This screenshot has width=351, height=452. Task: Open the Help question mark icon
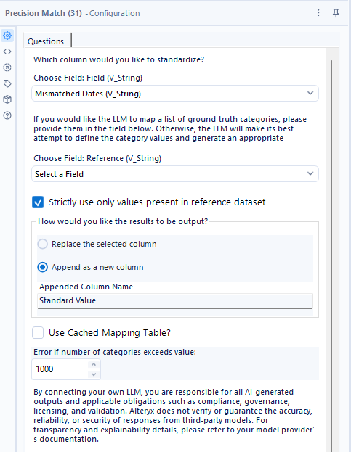[x=7, y=115]
